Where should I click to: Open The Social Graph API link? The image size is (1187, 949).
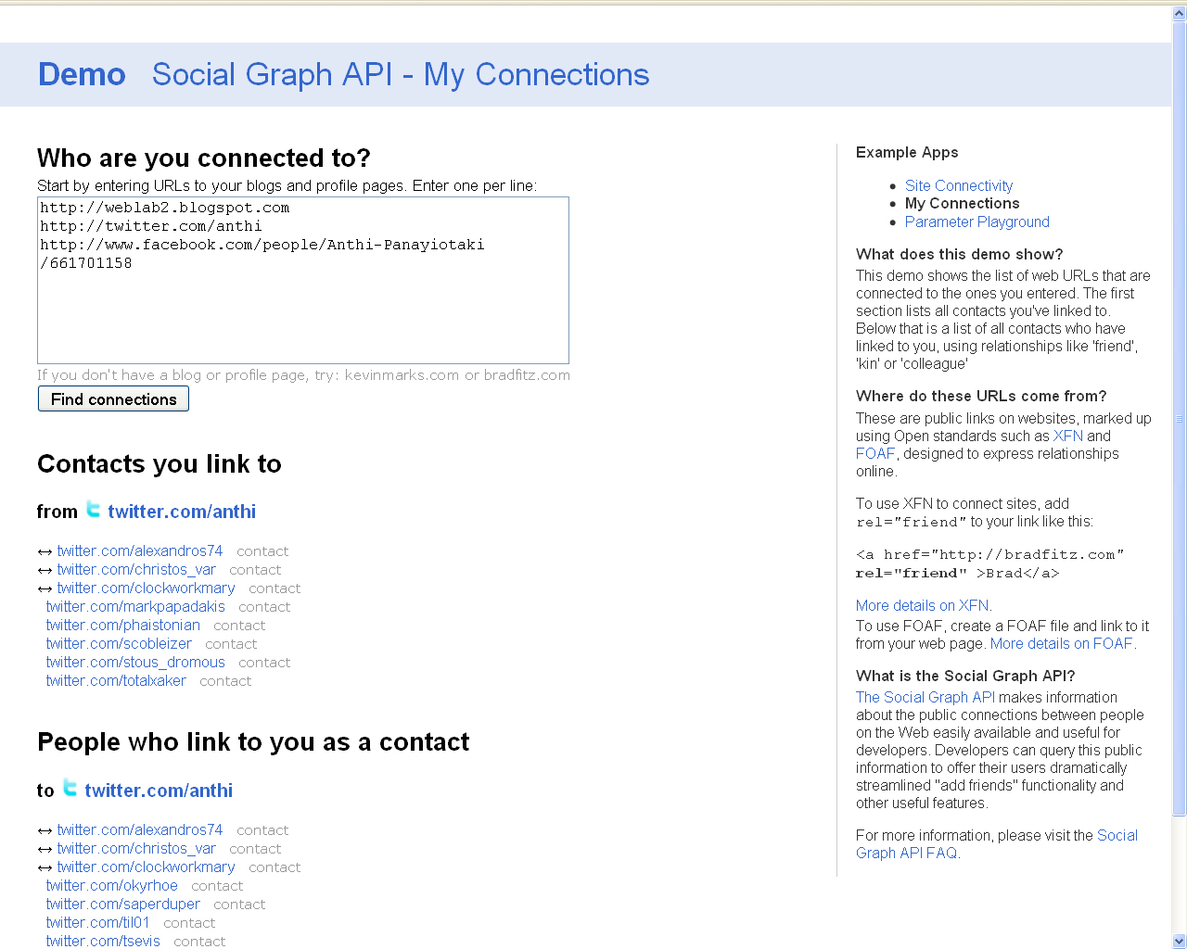pos(925,698)
